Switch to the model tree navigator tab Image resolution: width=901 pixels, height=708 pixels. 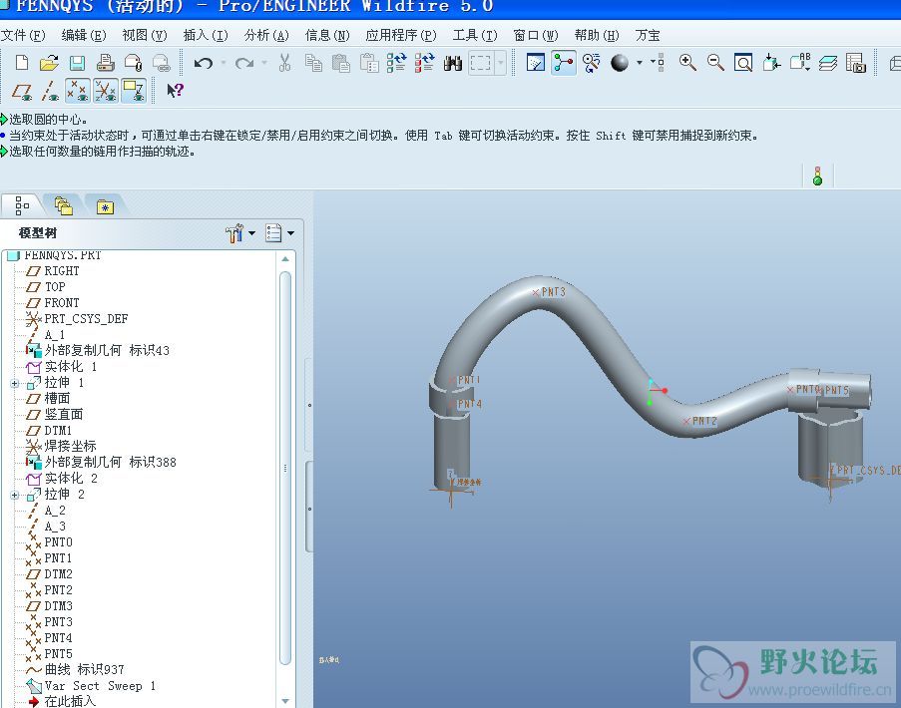(x=22, y=205)
